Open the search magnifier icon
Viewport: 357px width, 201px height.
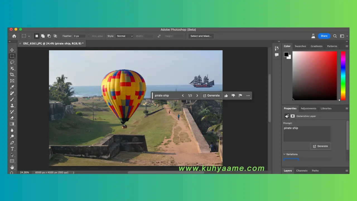coord(335,36)
